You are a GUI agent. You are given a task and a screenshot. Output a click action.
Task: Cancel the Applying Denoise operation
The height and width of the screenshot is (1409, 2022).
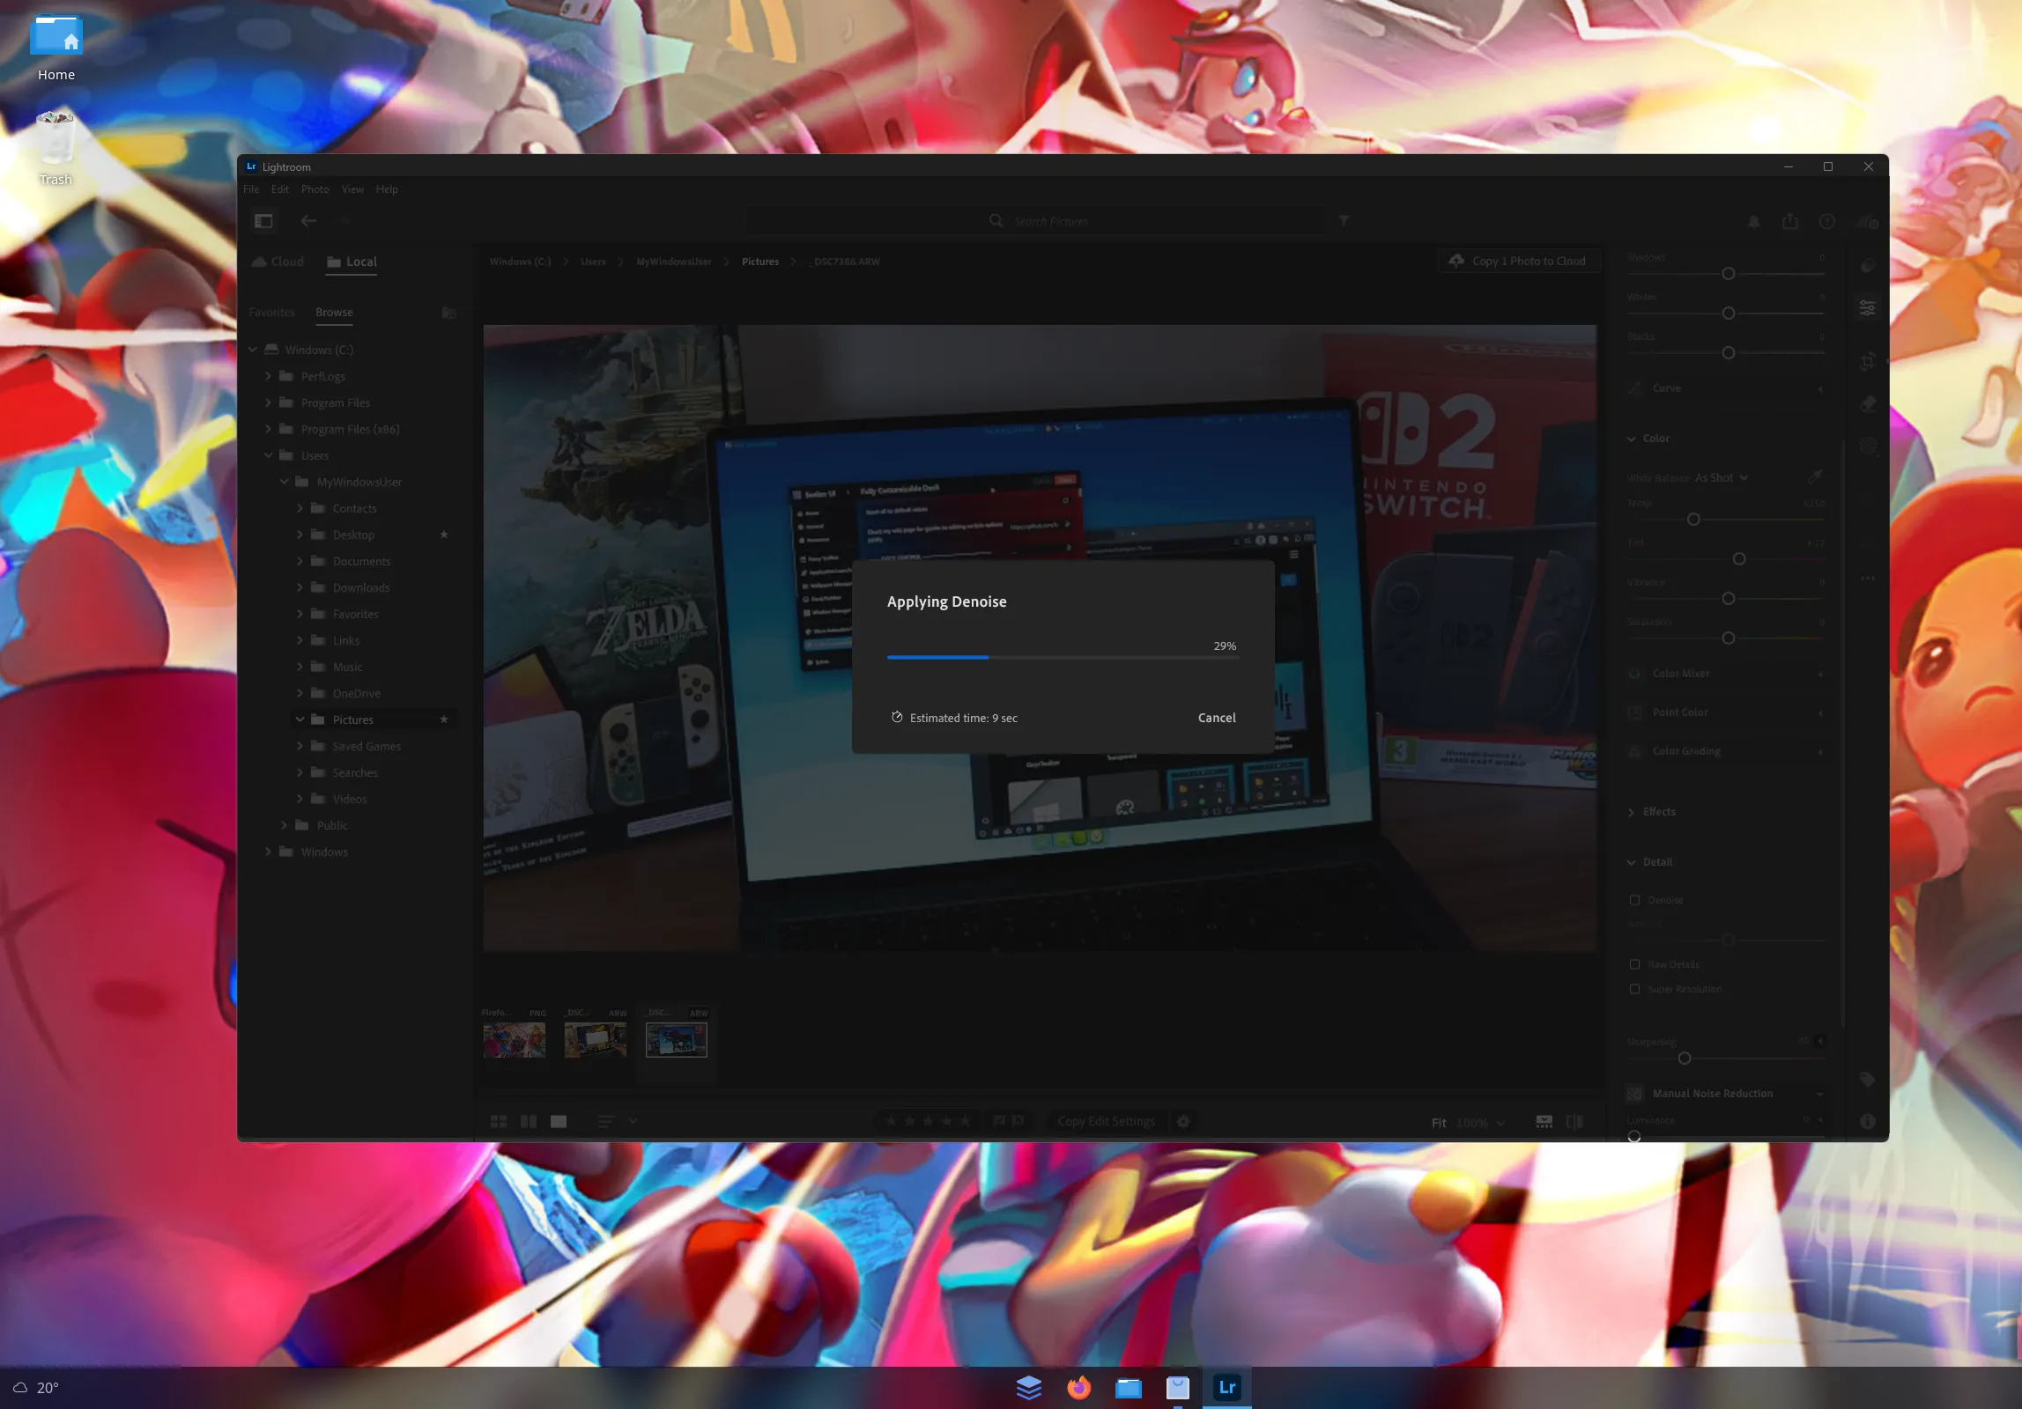tap(1216, 718)
